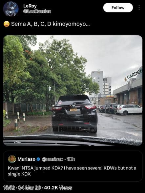Screen dimensions: 145x193
Task: Click the tweet text Sema A, B, C, D
Action: pos(31,24)
